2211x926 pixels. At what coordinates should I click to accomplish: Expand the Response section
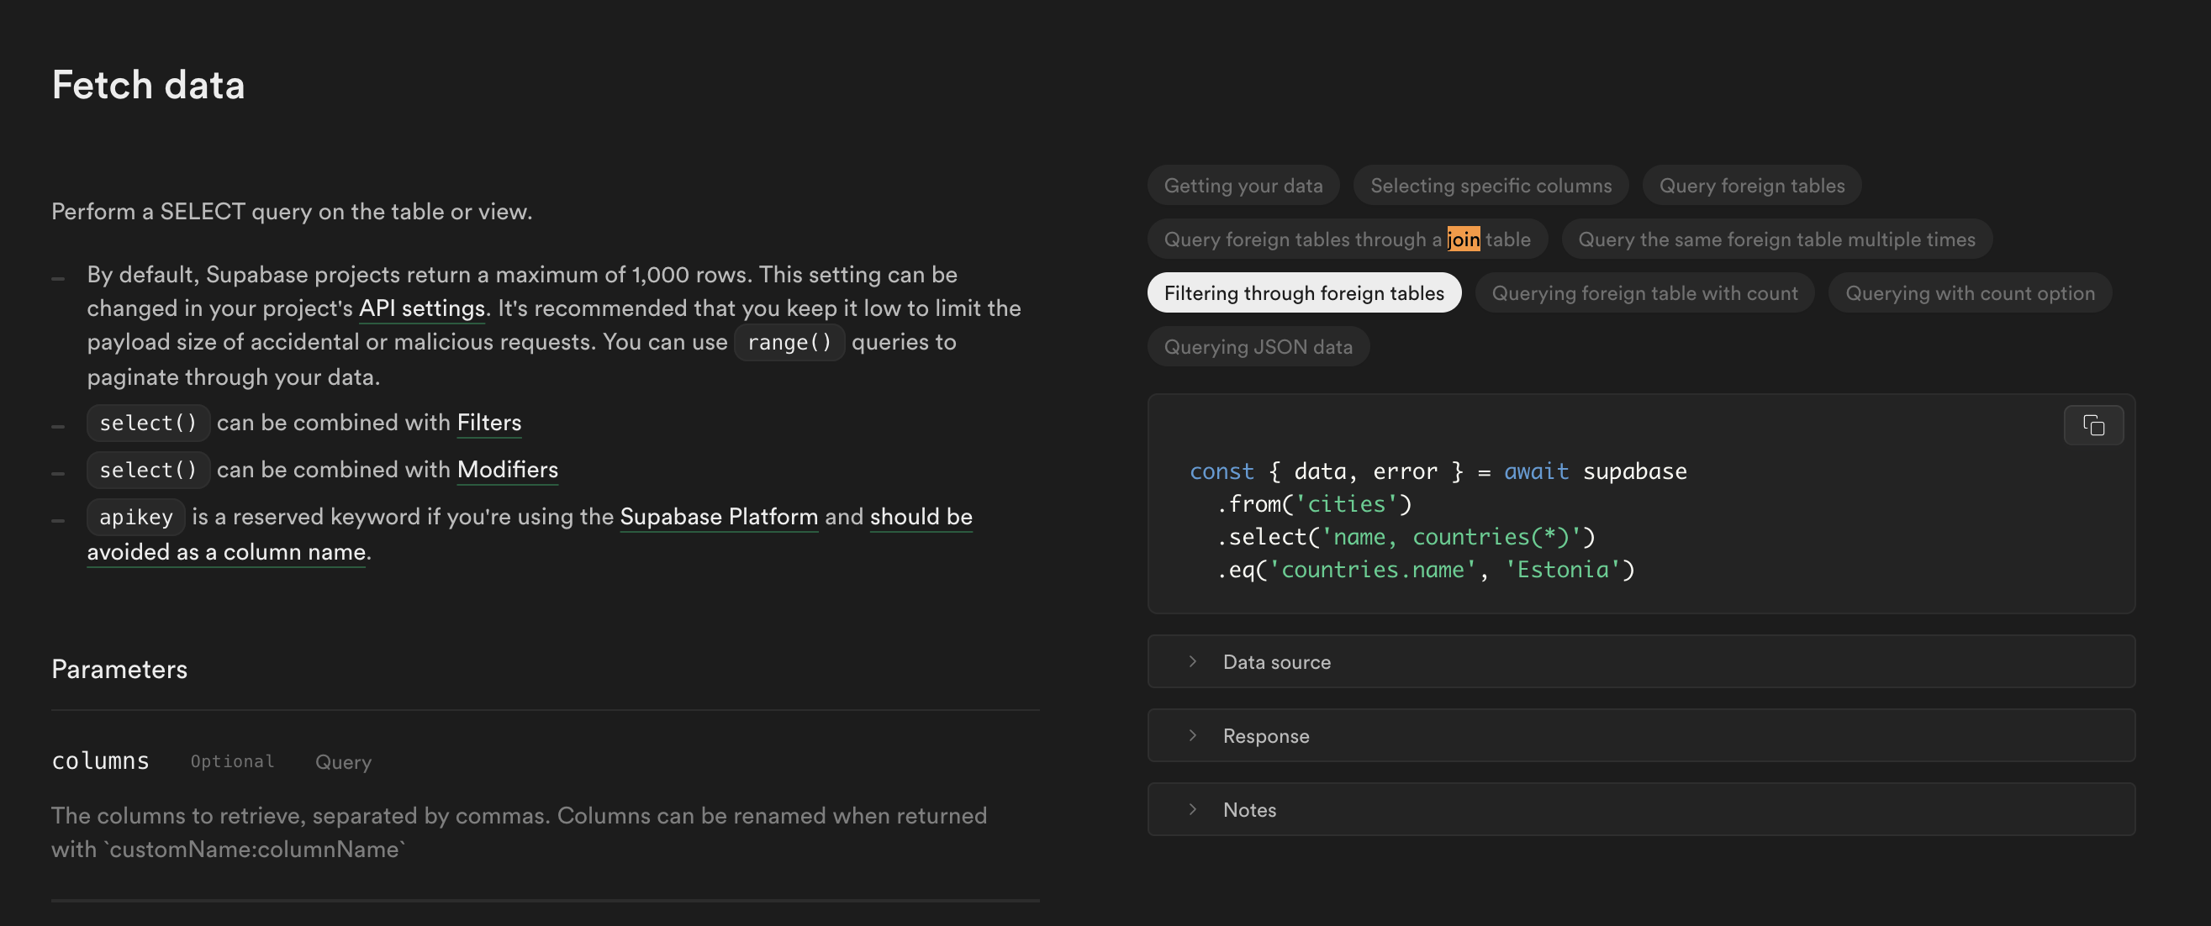pos(1265,735)
